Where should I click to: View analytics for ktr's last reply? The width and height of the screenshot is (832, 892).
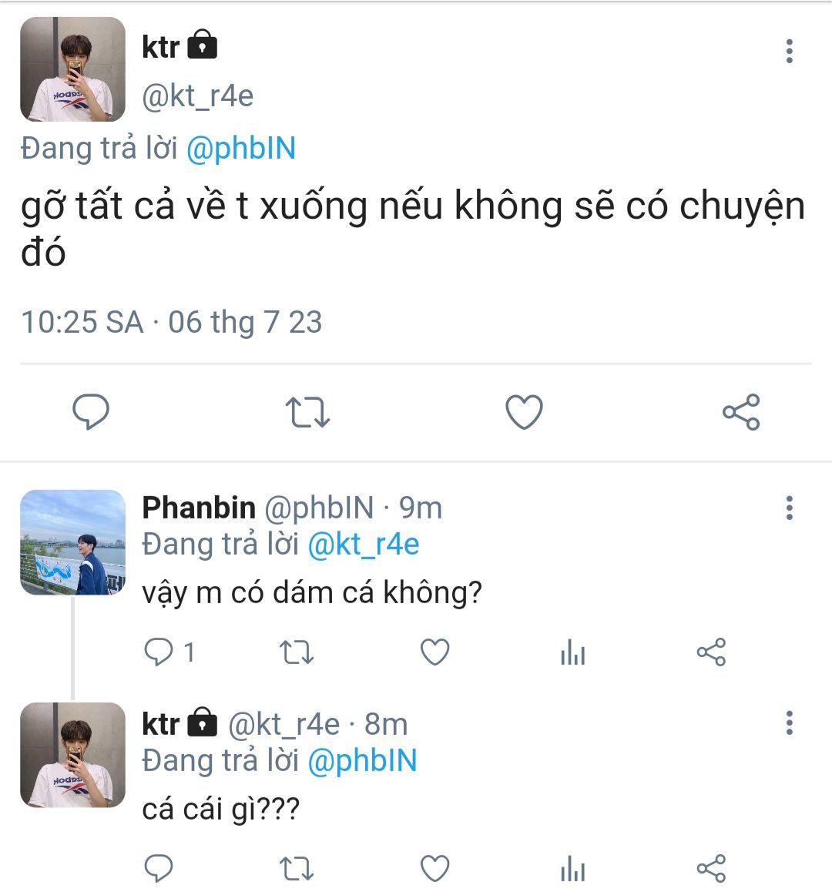(x=573, y=870)
